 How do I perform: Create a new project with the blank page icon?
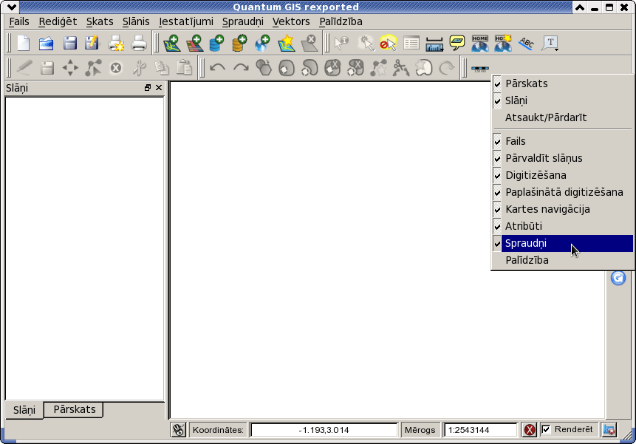coord(24,43)
